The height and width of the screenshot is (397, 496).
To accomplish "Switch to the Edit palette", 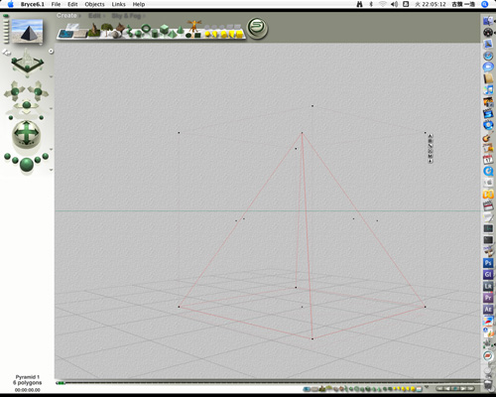I will click(96, 16).
